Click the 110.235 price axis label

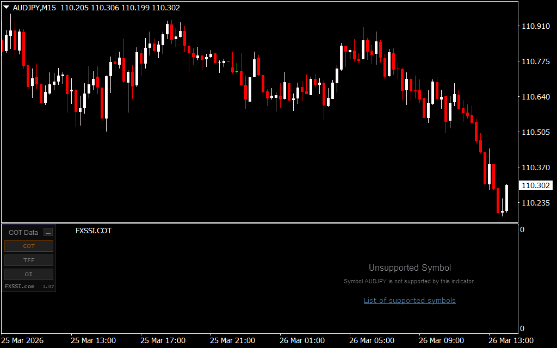pos(535,203)
